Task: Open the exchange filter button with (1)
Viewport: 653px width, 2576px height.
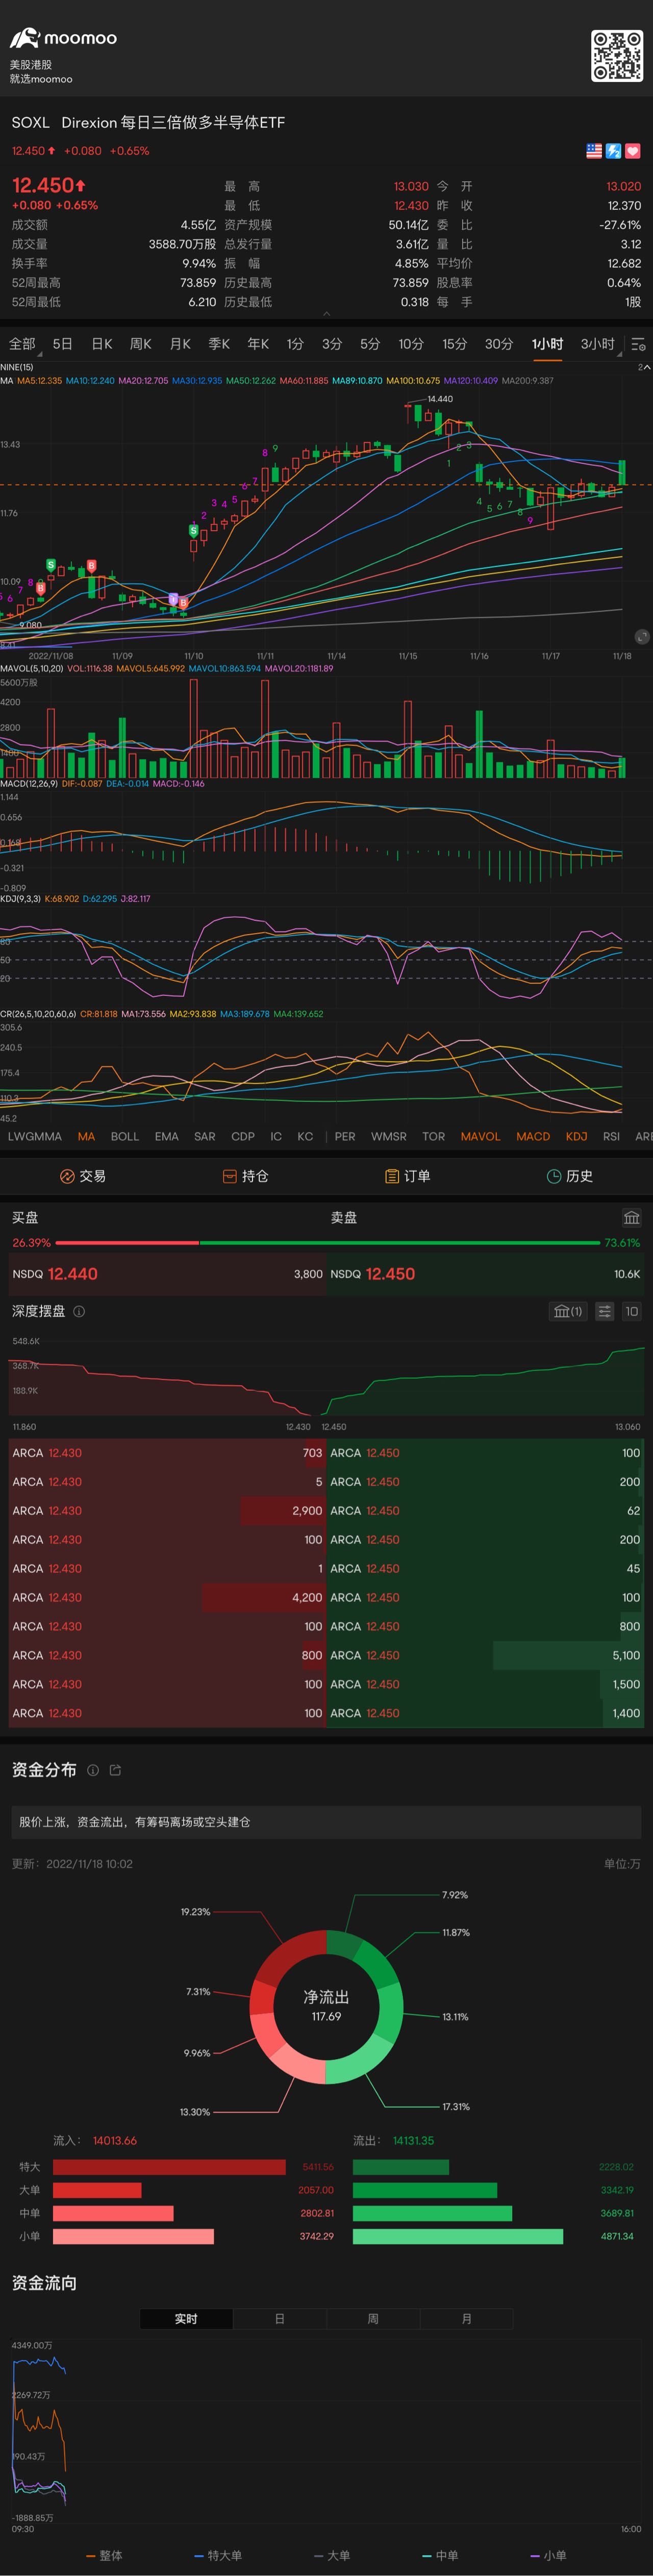Action: click(x=568, y=1311)
